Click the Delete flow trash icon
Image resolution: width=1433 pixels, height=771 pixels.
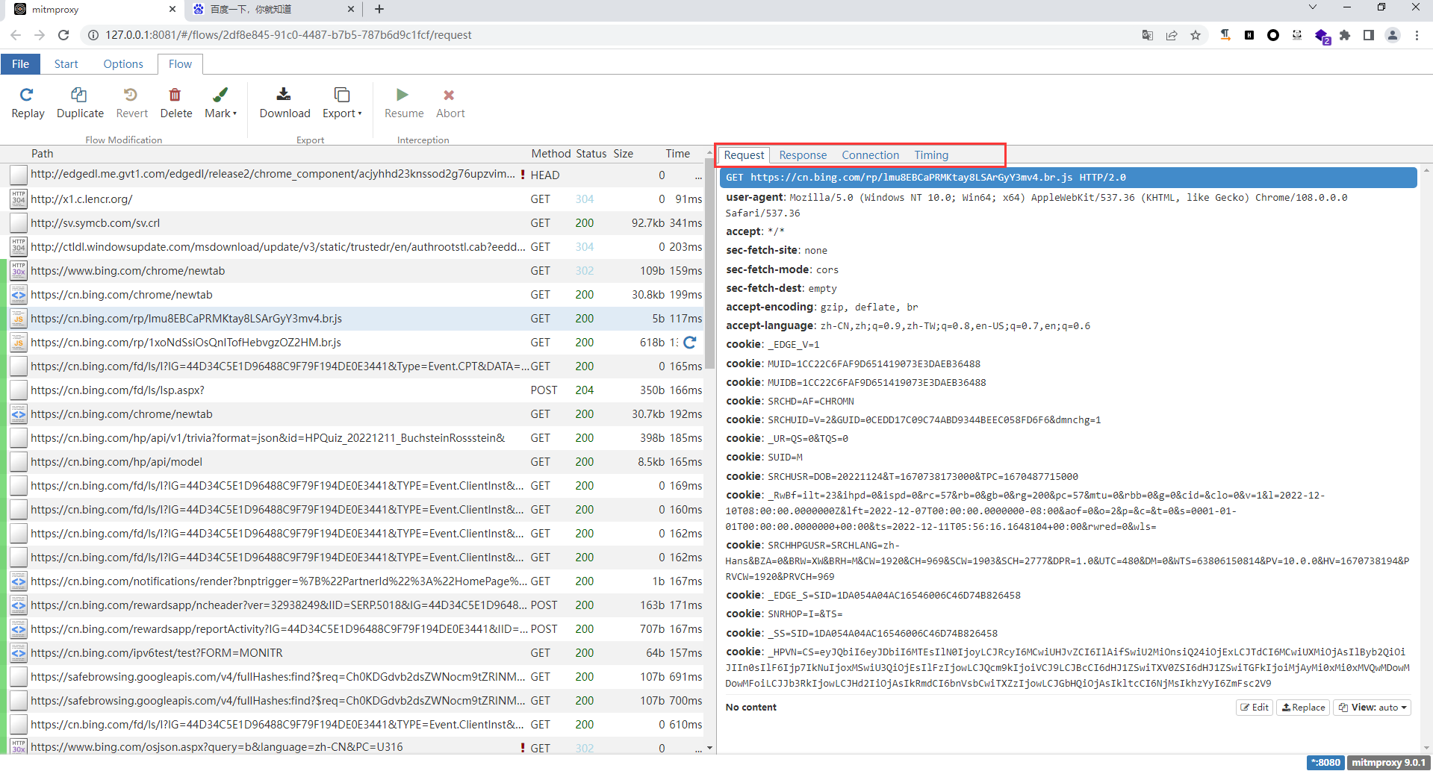click(175, 96)
